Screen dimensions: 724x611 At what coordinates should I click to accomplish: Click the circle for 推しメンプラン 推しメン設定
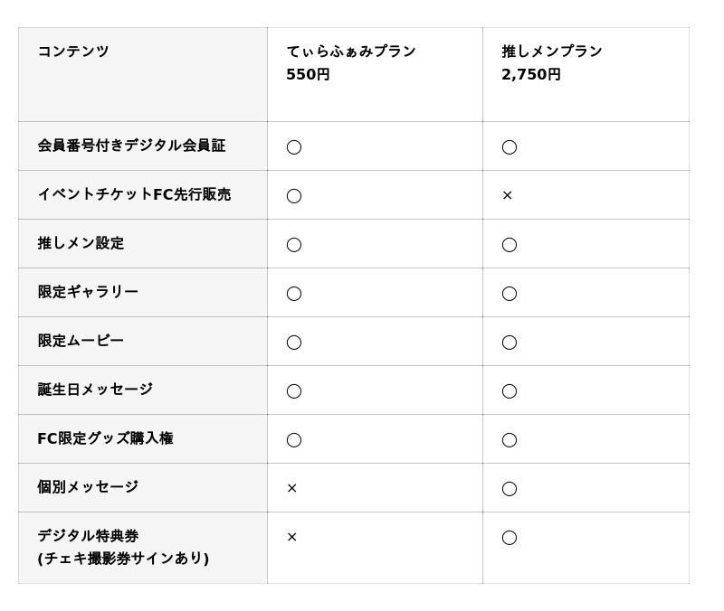coord(510,244)
